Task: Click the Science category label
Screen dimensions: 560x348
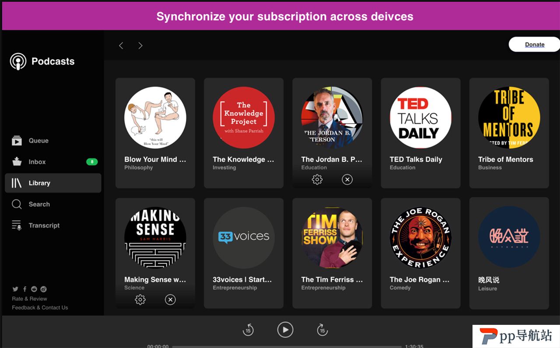Action: click(134, 288)
